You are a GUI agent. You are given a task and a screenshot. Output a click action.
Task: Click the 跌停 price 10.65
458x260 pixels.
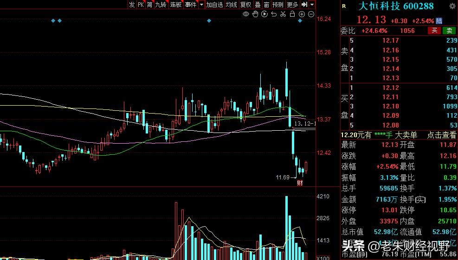pyautogui.click(x=448, y=210)
